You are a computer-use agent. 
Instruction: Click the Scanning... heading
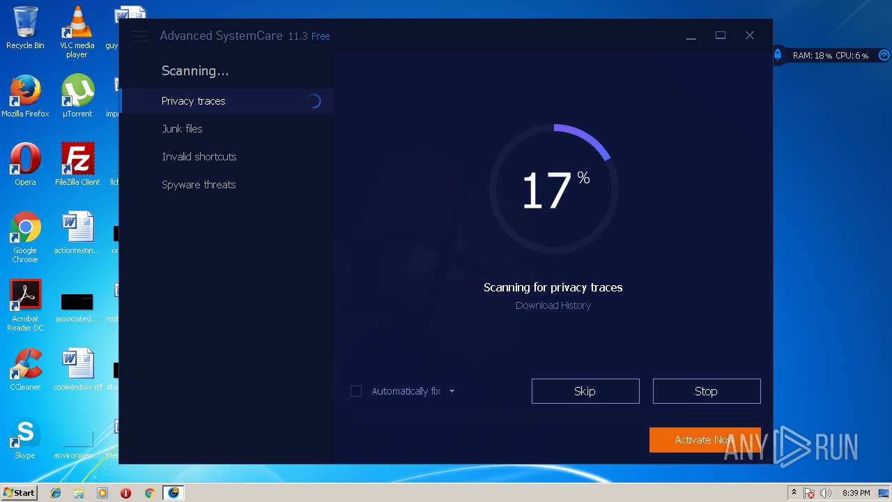coord(195,70)
